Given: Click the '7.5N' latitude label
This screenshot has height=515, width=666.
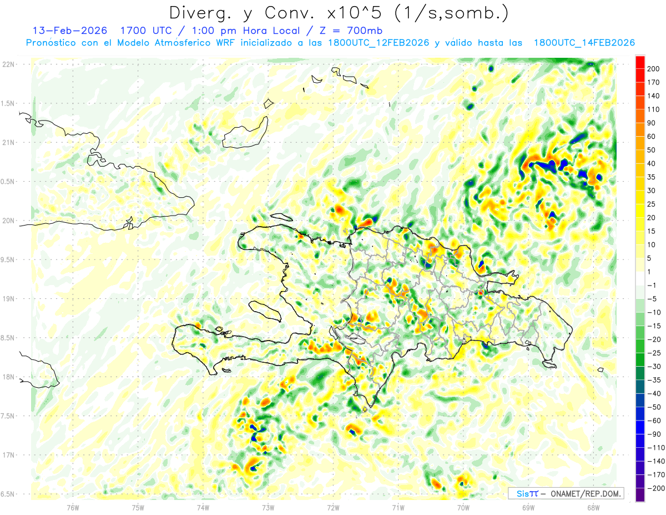Looking at the screenshot, I should pos(8,416).
